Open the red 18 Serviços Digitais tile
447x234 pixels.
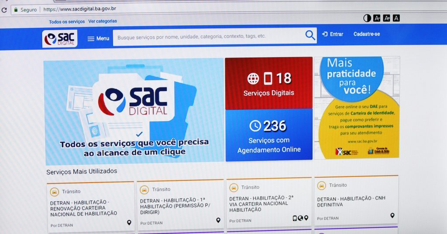268,83
